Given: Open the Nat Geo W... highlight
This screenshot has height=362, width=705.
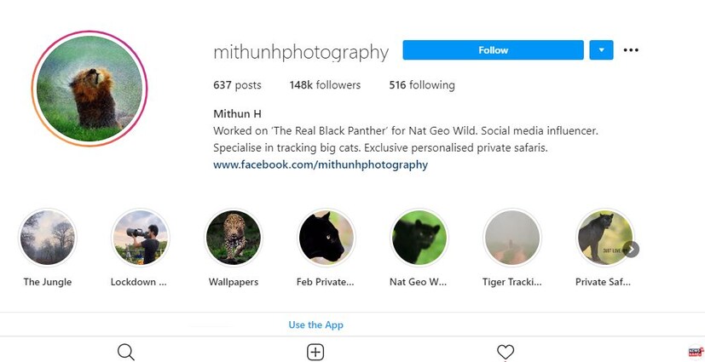Looking at the screenshot, I should click(x=419, y=237).
